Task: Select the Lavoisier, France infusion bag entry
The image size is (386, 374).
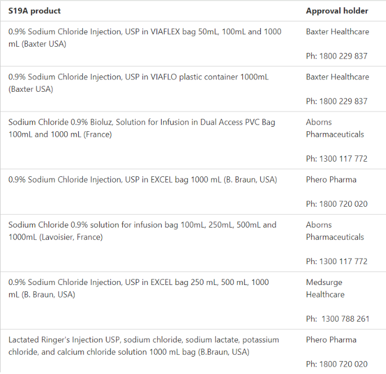Action: (142, 231)
